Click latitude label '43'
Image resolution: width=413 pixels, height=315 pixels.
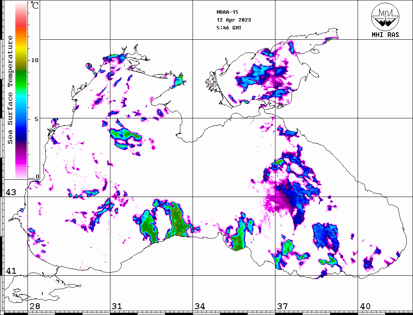pyautogui.click(x=11, y=192)
